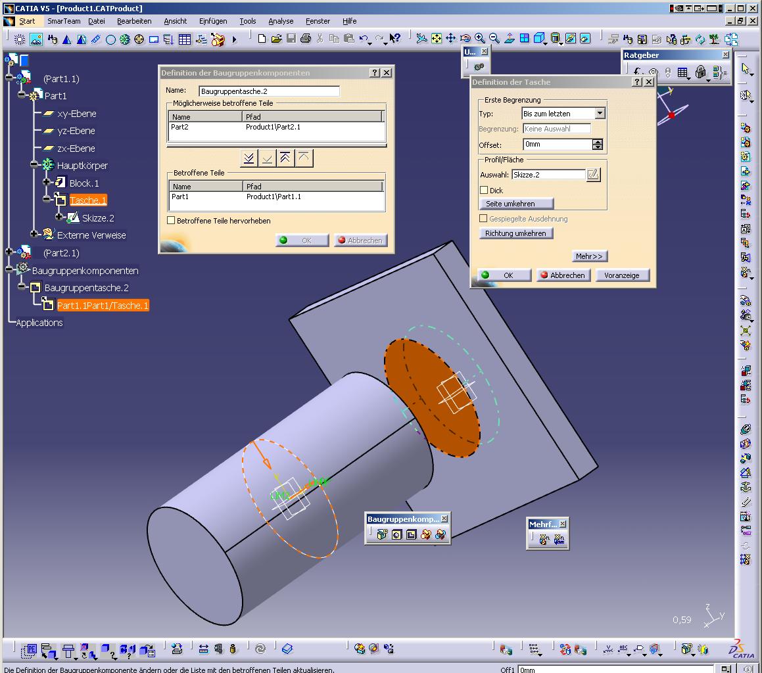Click the Seite umkehren button
This screenshot has width=762, height=673.
(x=517, y=204)
